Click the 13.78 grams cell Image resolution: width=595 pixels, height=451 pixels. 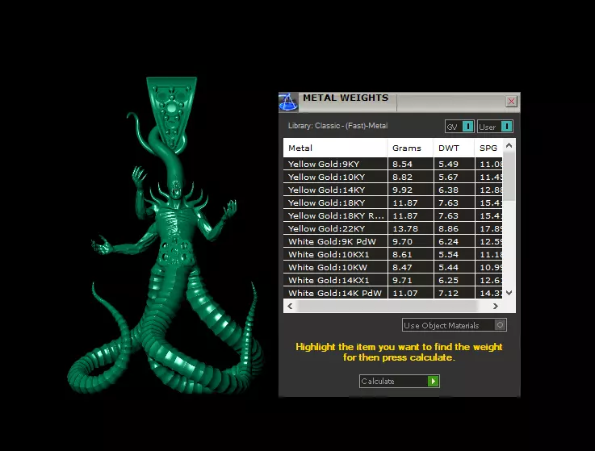pyautogui.click(x=410, y=228)
